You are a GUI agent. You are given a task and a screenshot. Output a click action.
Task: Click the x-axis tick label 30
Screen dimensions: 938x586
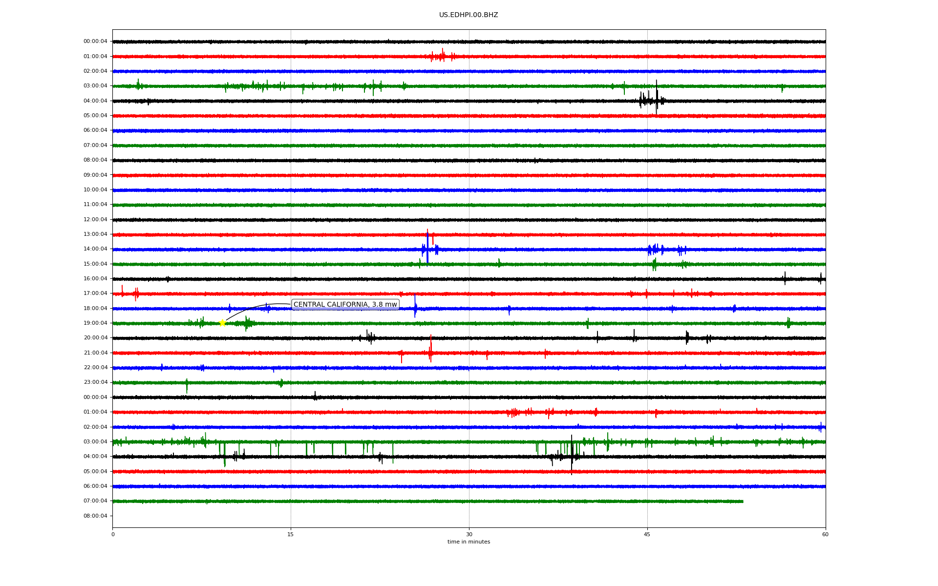click(x=469, y=534)
